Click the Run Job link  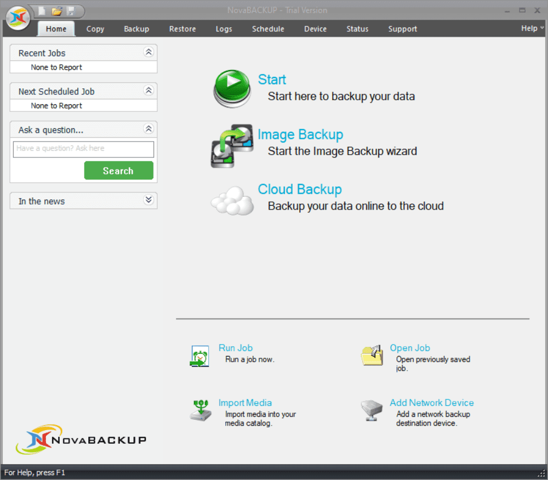tap(236, 348)
